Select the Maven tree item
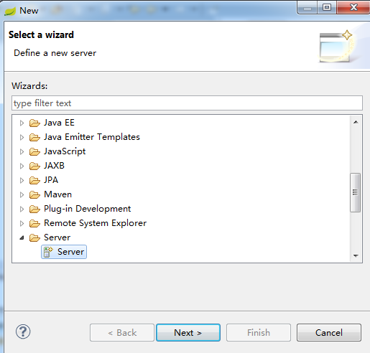 click(x=57, y=194)
